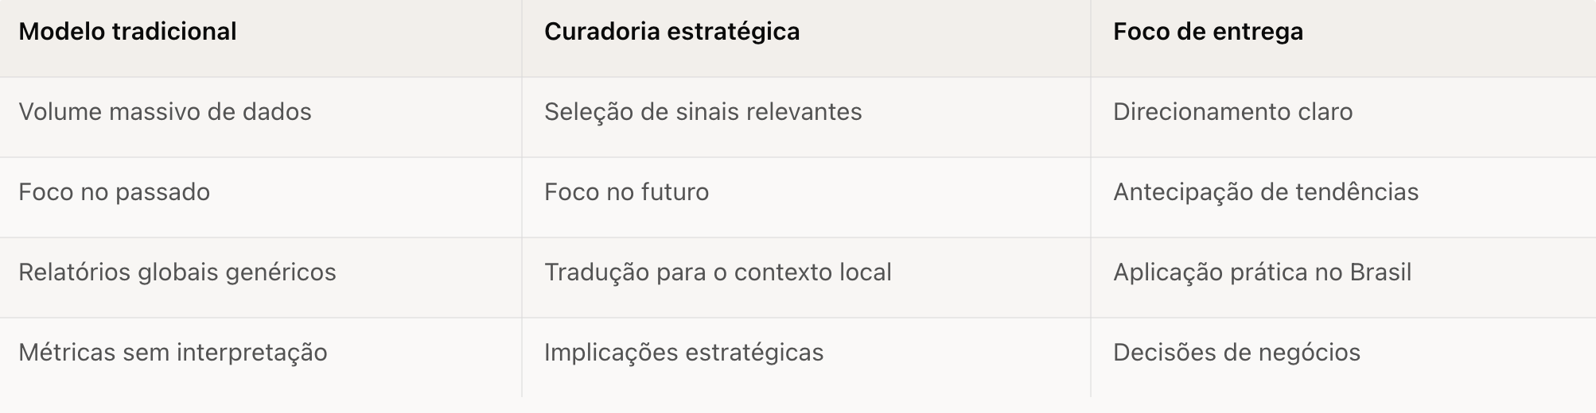Image resolution: width=1596 pixels, height=413 pixels.
Task: Click the word 'Brasil' in the table
Action: 1380,272
